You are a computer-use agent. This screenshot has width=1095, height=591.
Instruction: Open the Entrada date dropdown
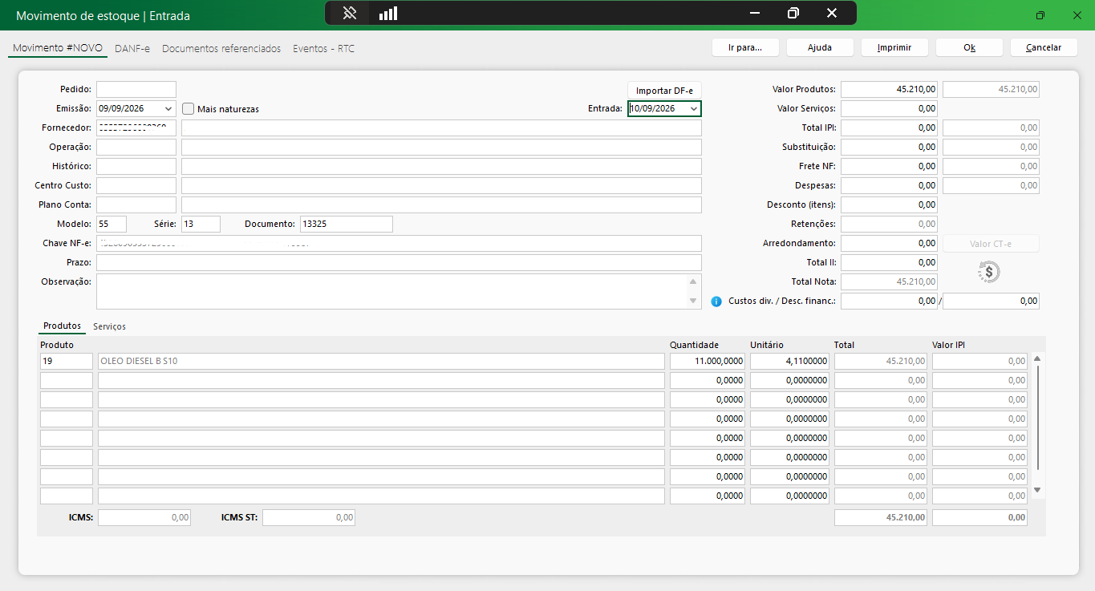pyautogui.click(x=694, y=109)
